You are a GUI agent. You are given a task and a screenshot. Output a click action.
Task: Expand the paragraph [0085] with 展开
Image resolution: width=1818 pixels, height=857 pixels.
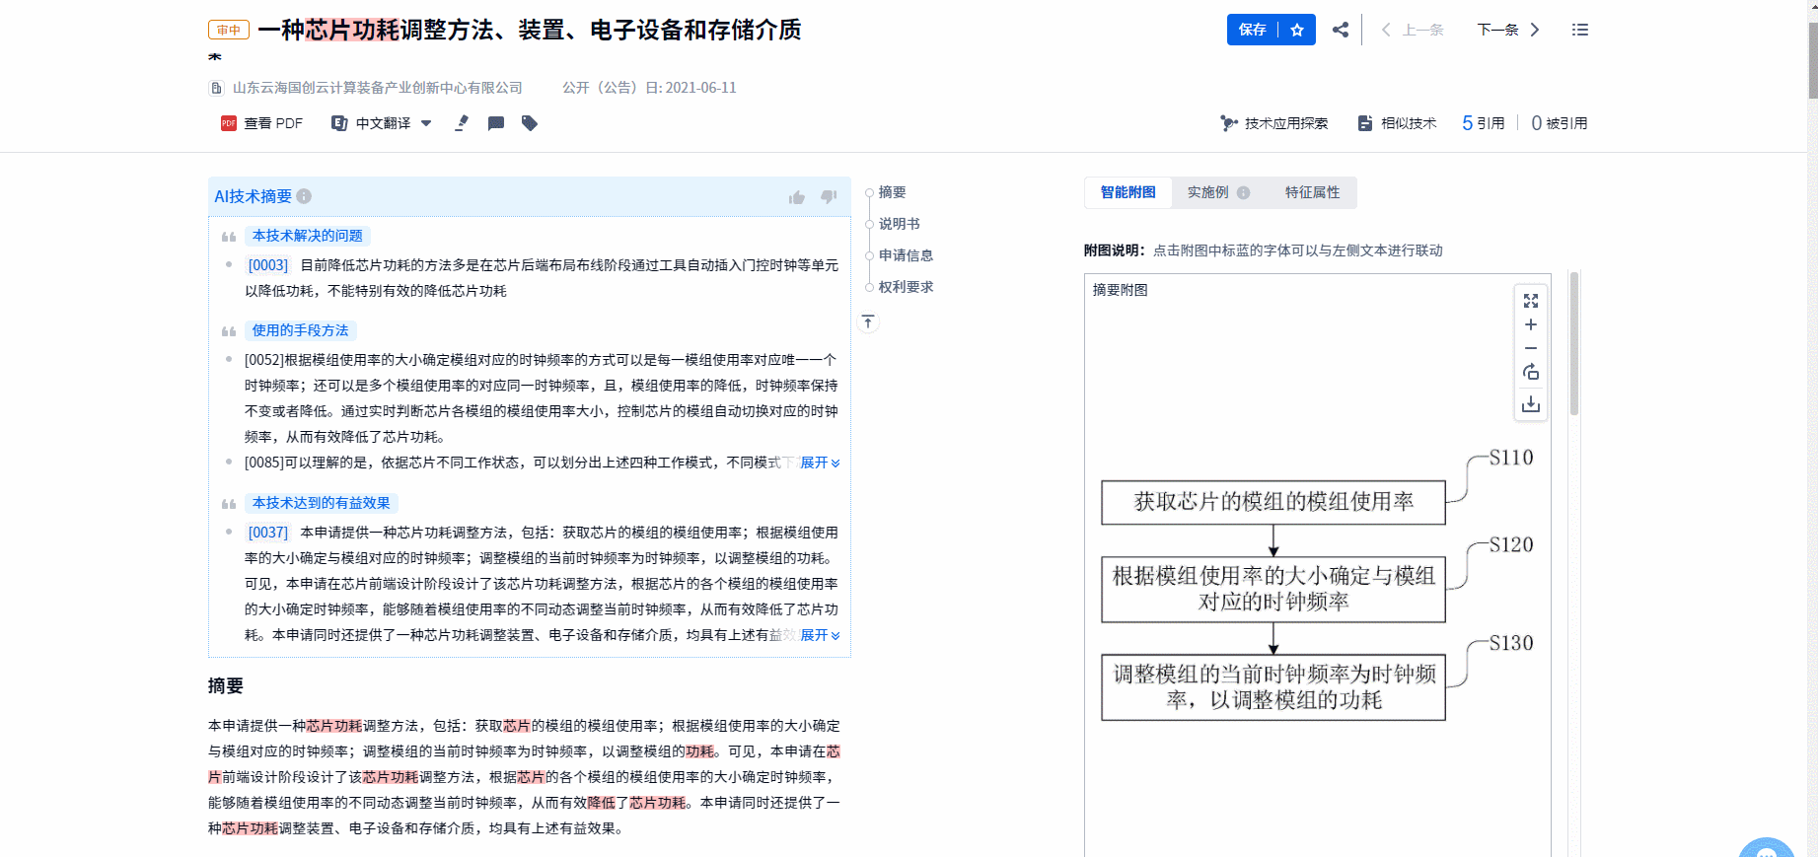coord(820,463)
